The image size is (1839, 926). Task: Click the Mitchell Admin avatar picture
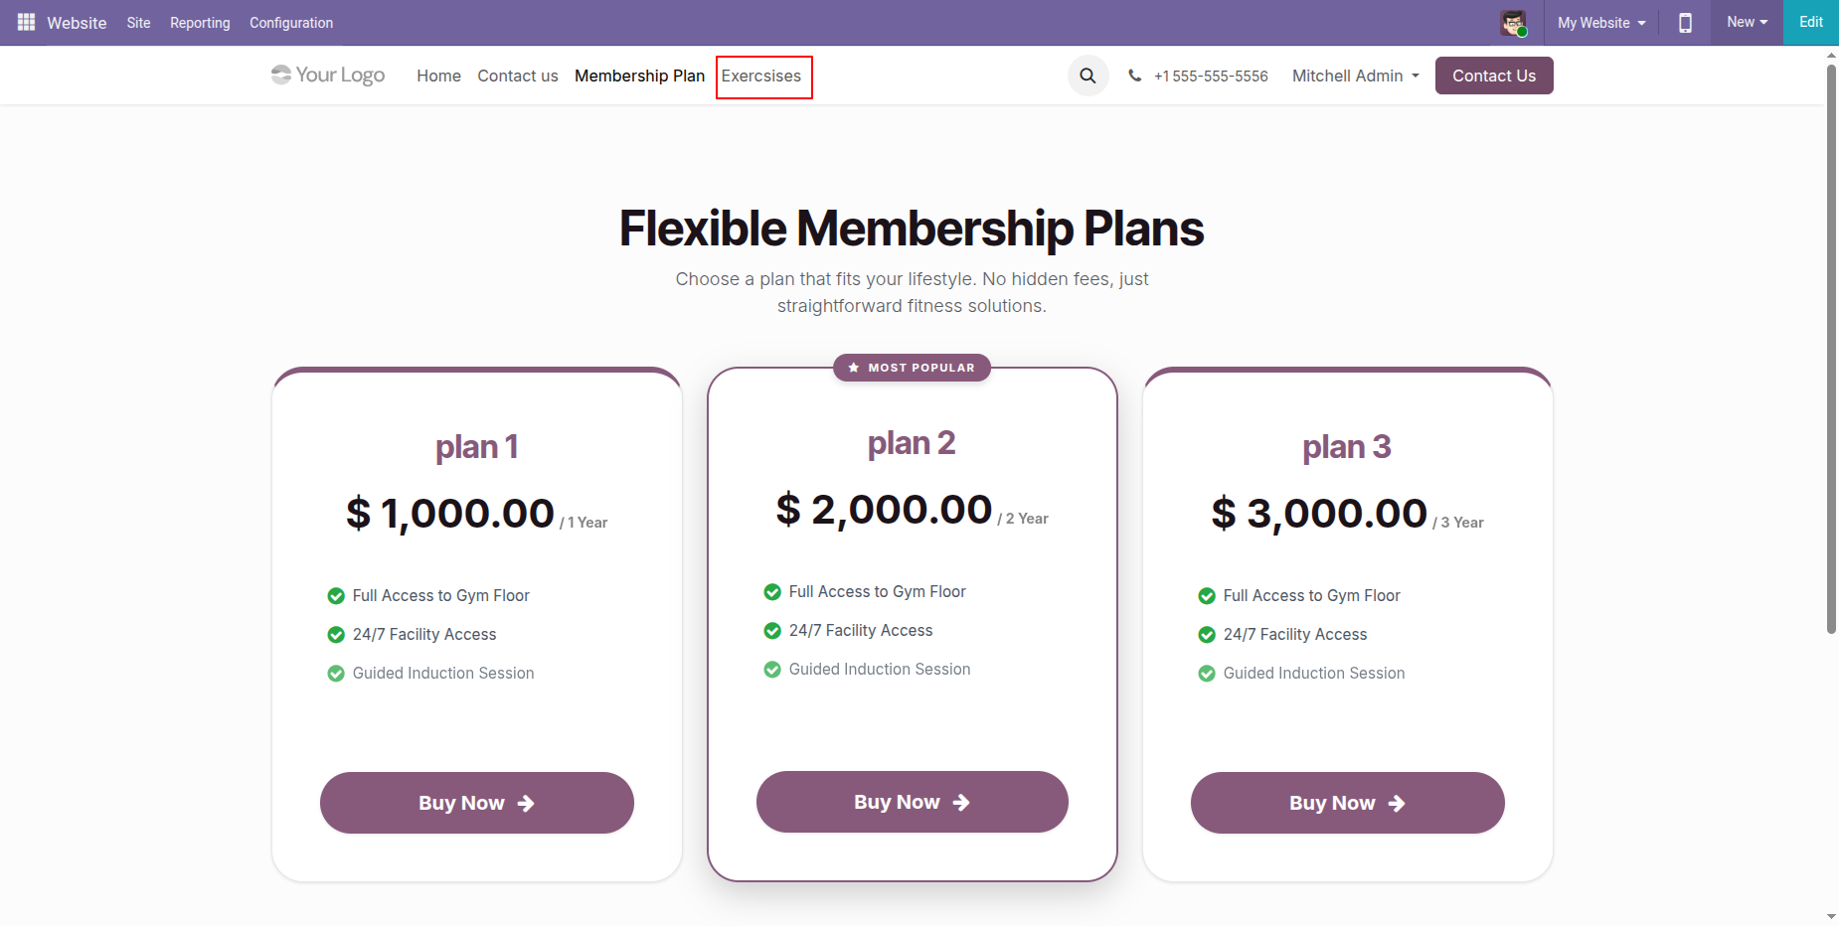point(1514,23)
